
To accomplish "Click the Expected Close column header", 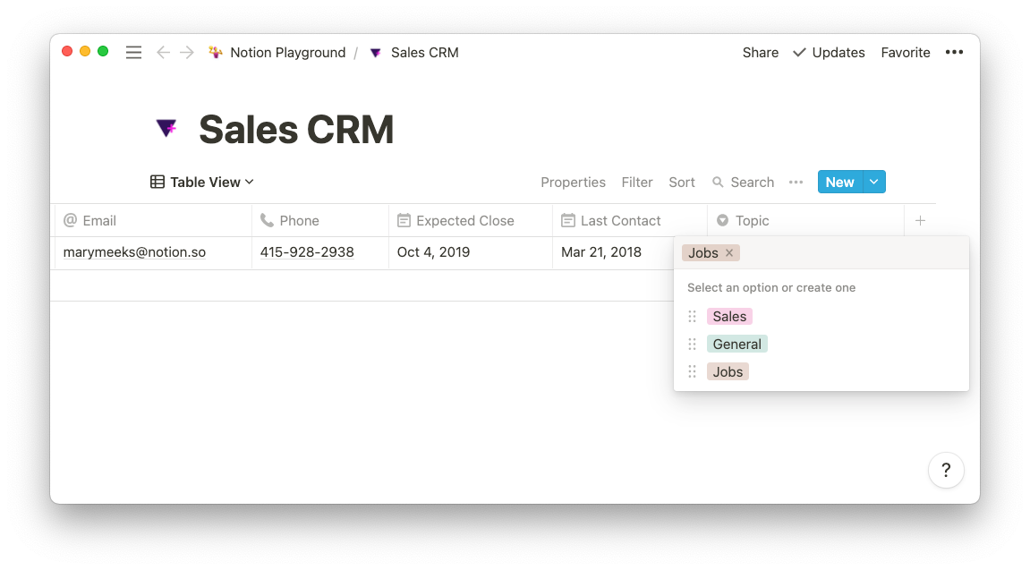I will [x=471, y=221].
